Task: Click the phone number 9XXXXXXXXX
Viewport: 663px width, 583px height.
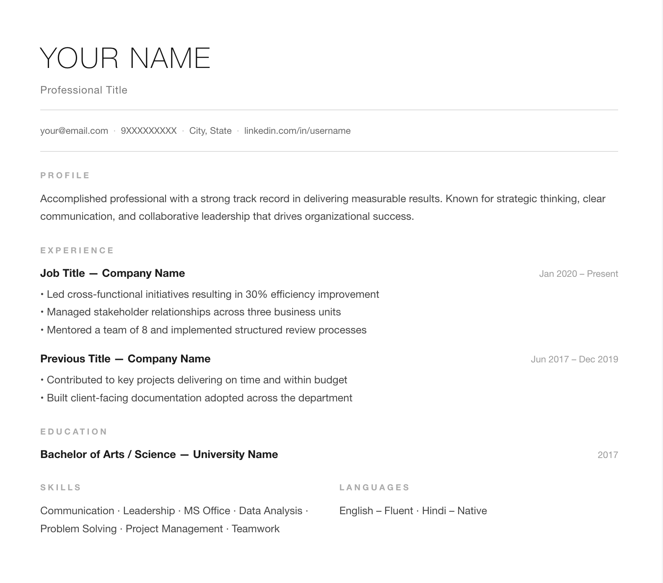Action: (149, 131)
